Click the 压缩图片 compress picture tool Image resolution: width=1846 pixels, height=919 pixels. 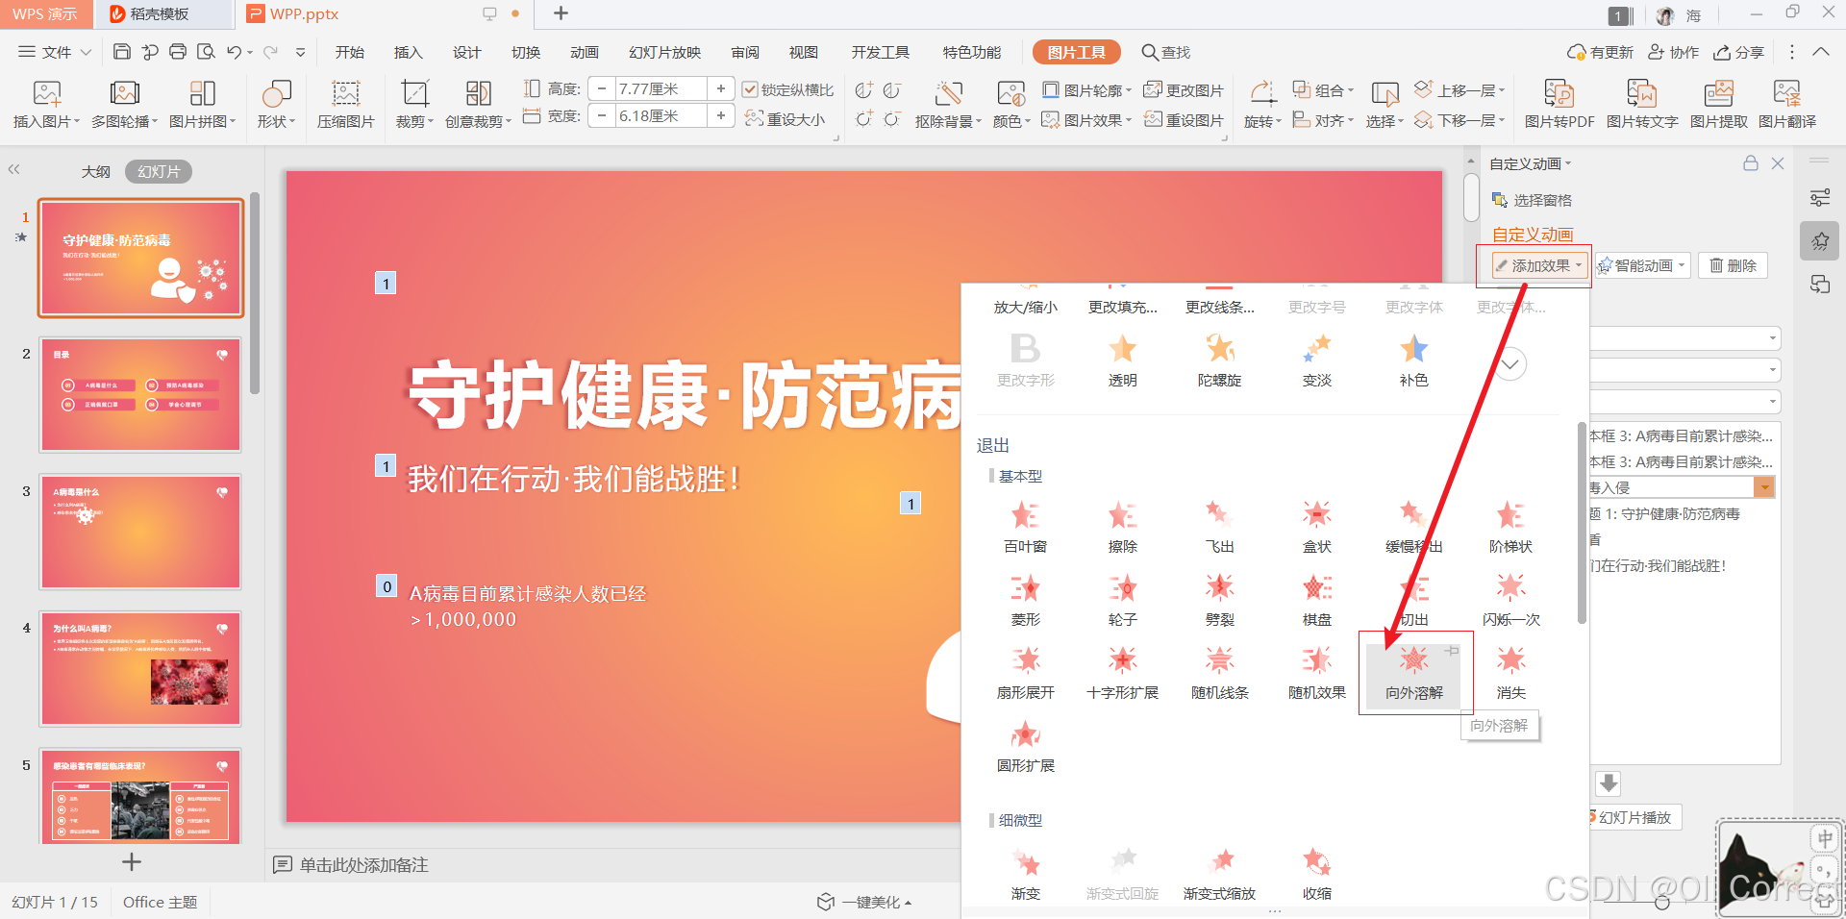point(345,104)
